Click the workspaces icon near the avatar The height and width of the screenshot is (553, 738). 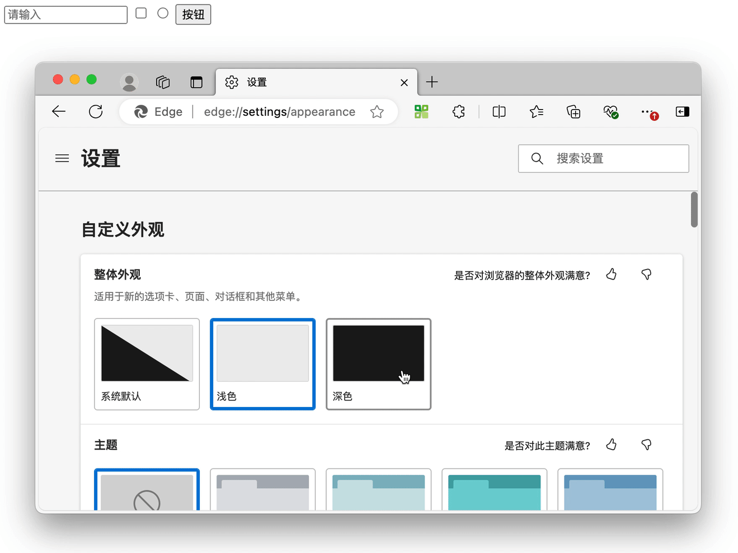click(x=163, y=82)
